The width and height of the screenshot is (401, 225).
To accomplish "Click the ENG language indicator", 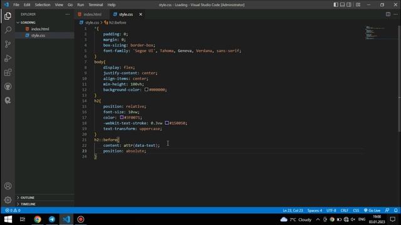I will pyautogui.click(x=362, y=219).
